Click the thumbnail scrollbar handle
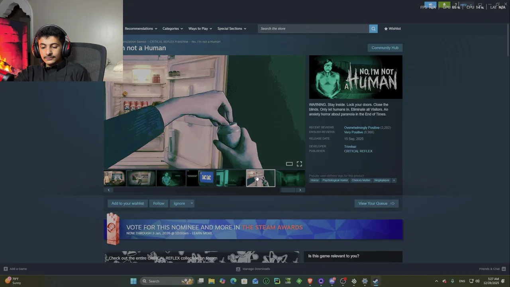The width and height of the screenshot is (510, 287). tap(288, 190)
